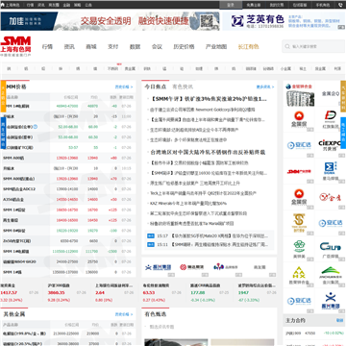Click the magnifier icon in the search box
The image size is (346, 346).
pos(287,46)
